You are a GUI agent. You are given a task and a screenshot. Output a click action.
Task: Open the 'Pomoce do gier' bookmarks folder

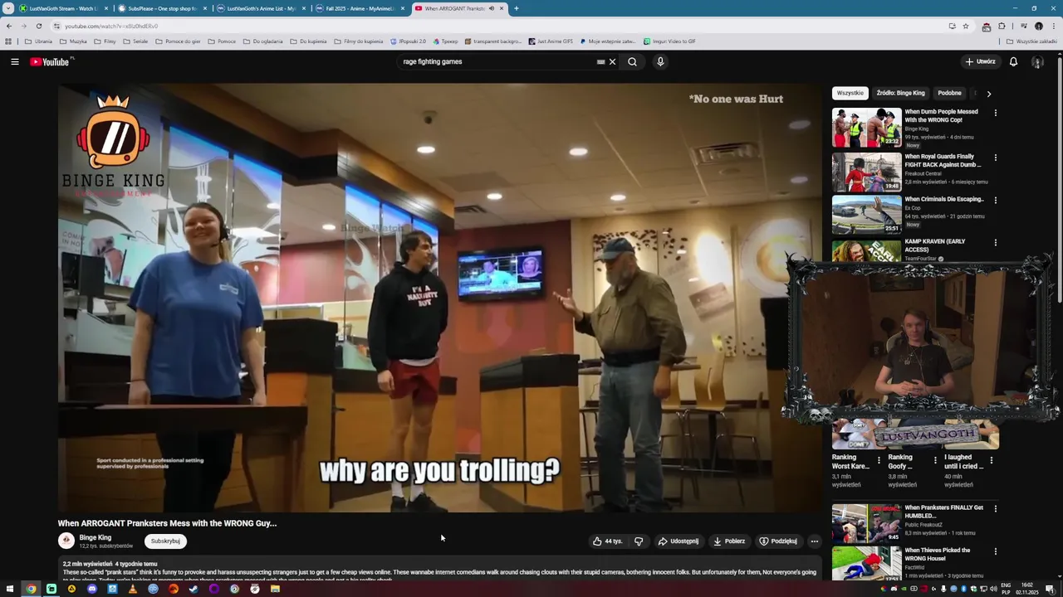(x=178, y=41)
